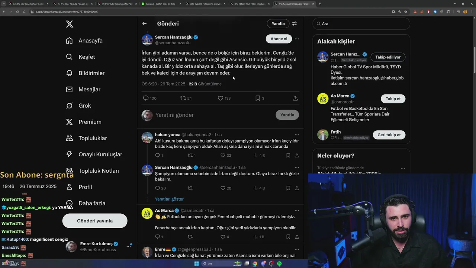The height and width of the screenshot is (268, 476).
Task: Expand Yanıtları göster replies
Action: [169, 199]
